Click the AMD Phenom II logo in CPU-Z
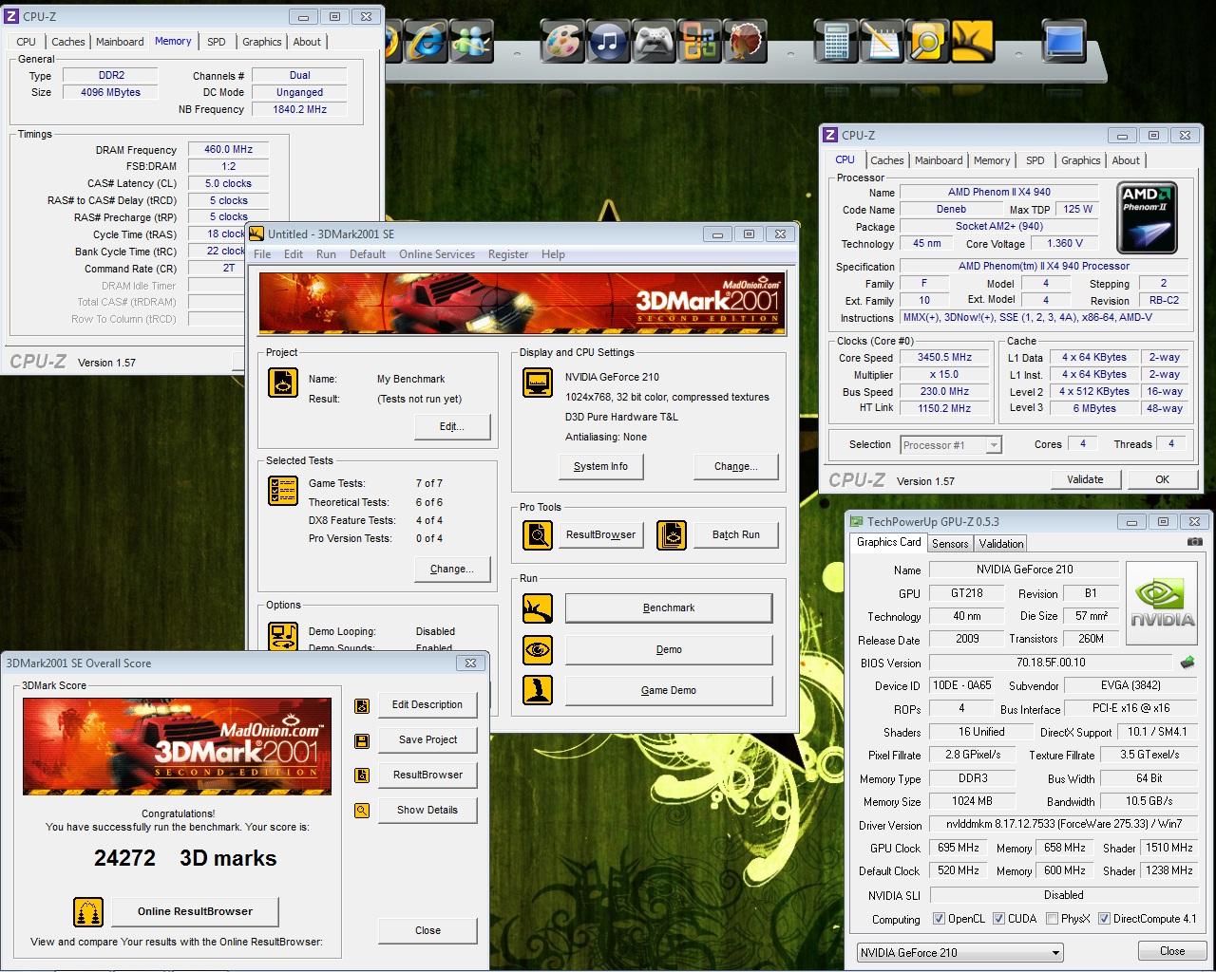This screenshot has width=1216, height=972. pyautogui.click(x=1149, y=218)
